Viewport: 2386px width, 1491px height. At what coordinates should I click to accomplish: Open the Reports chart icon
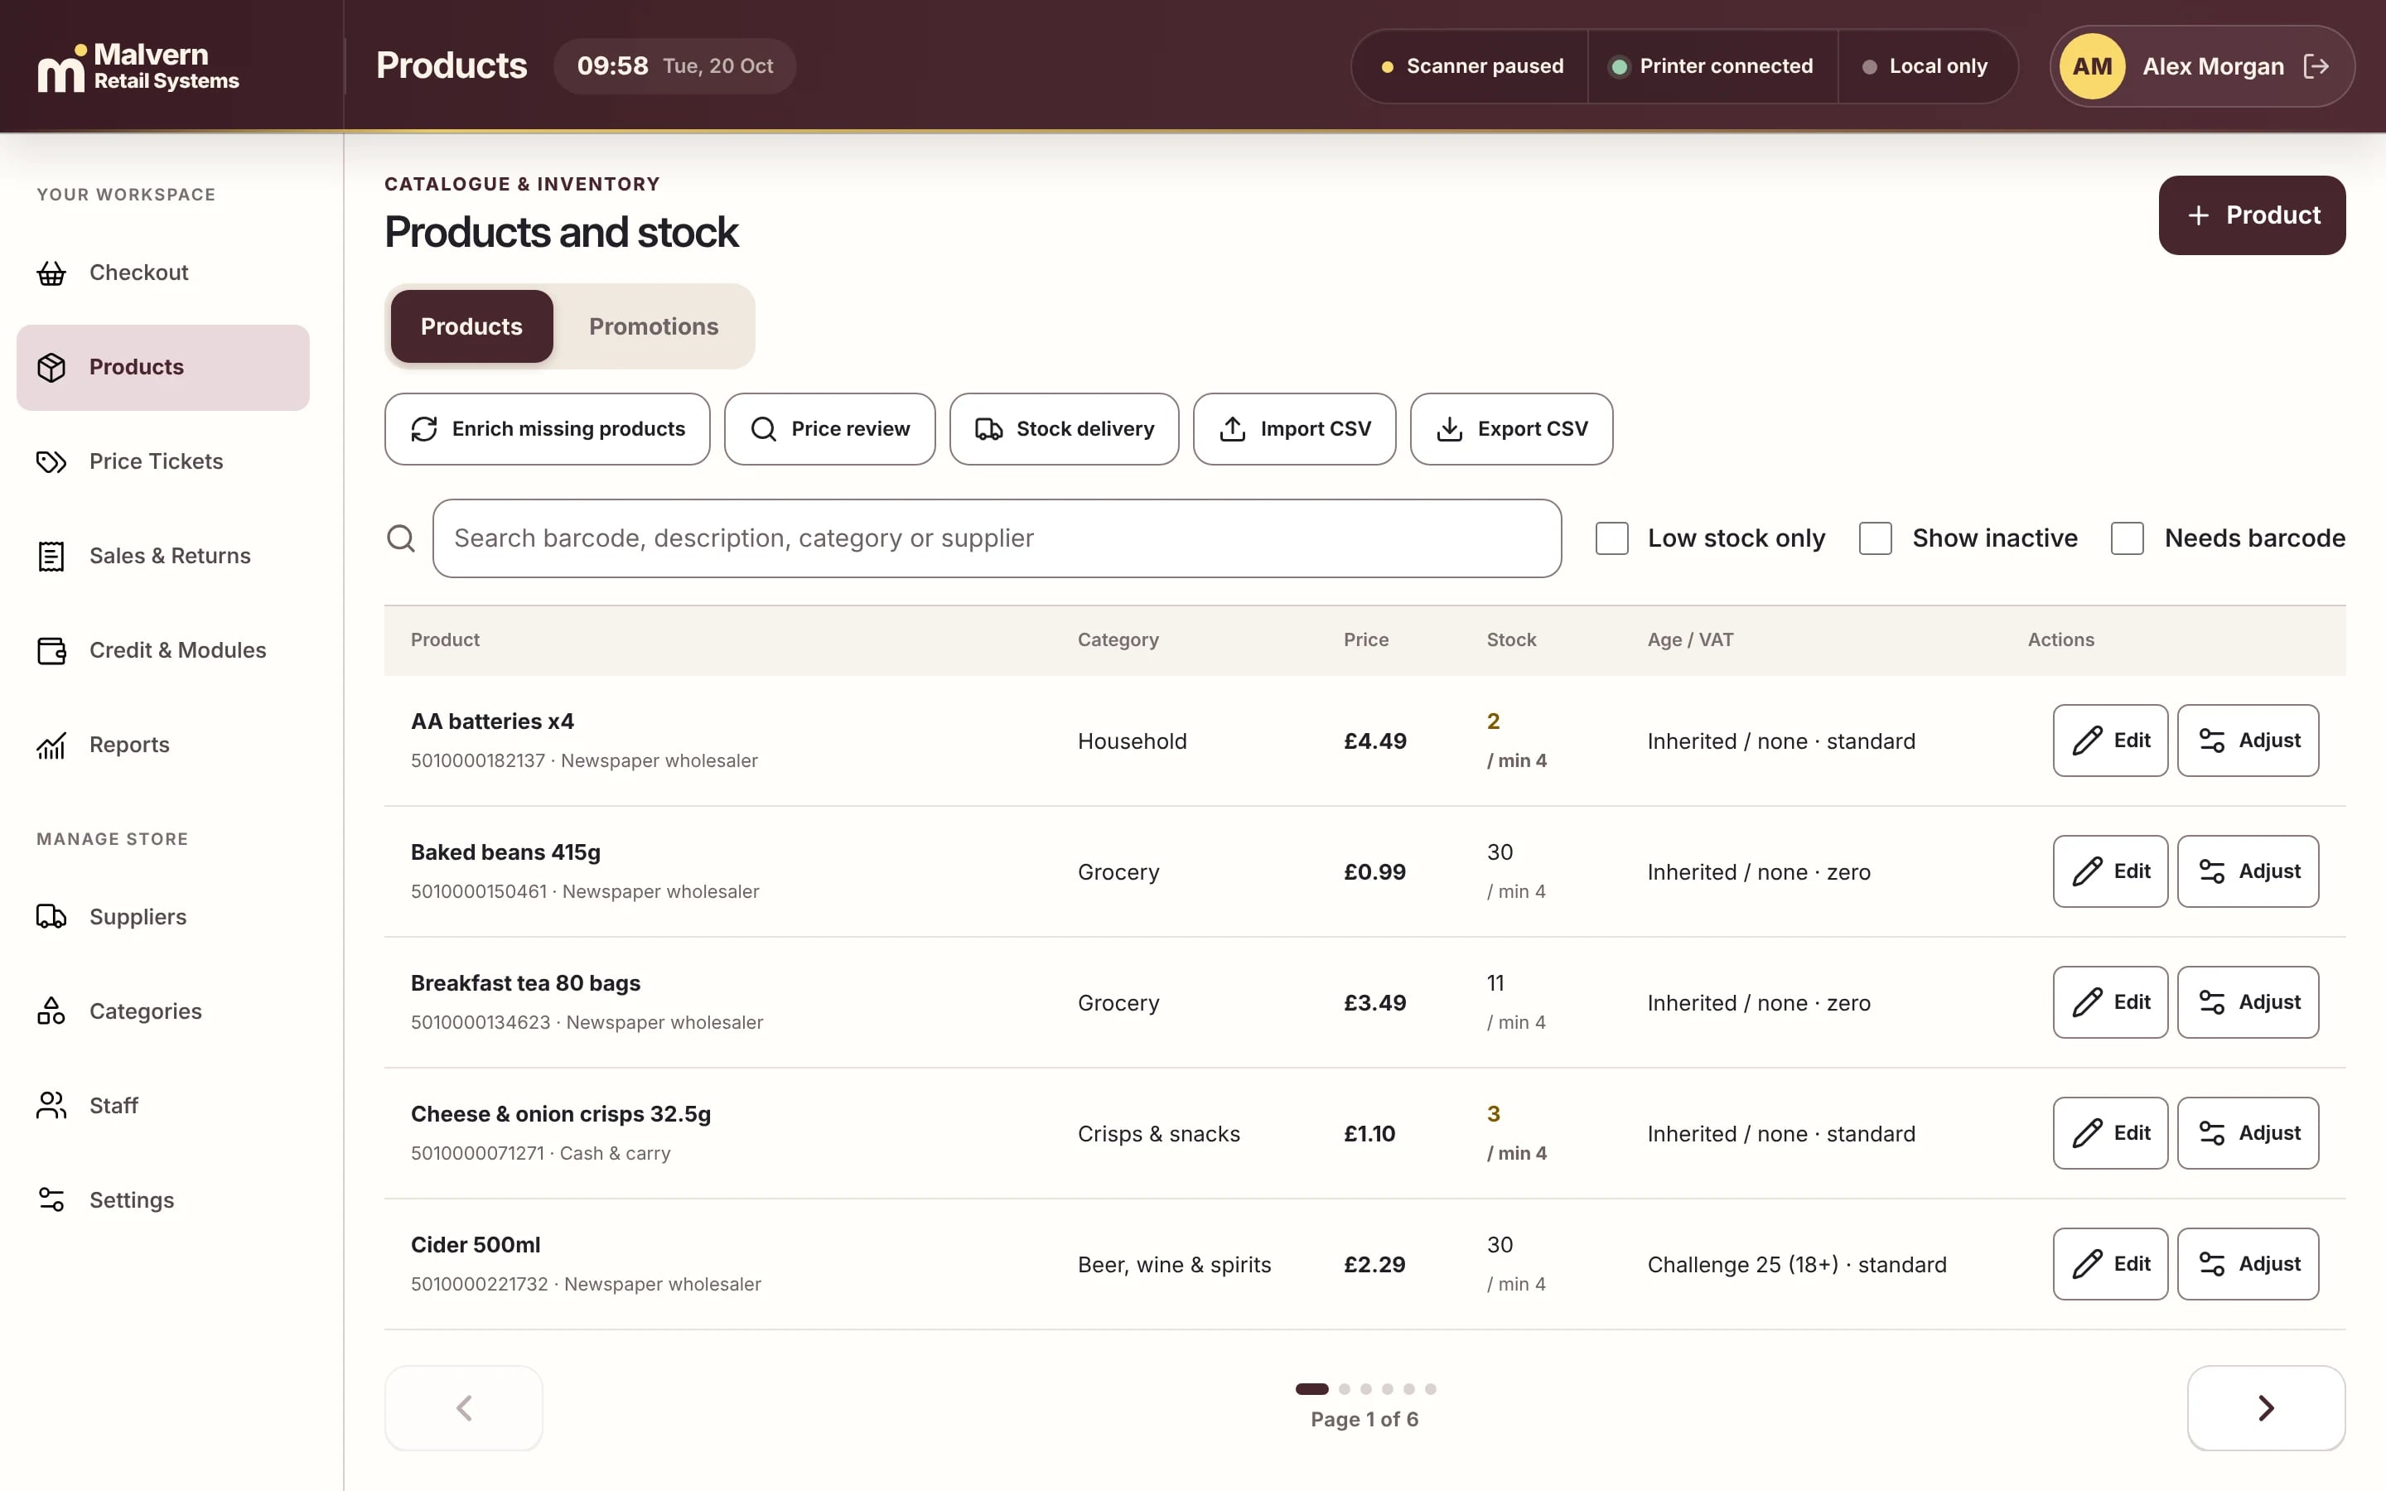(x=51, y=745)
